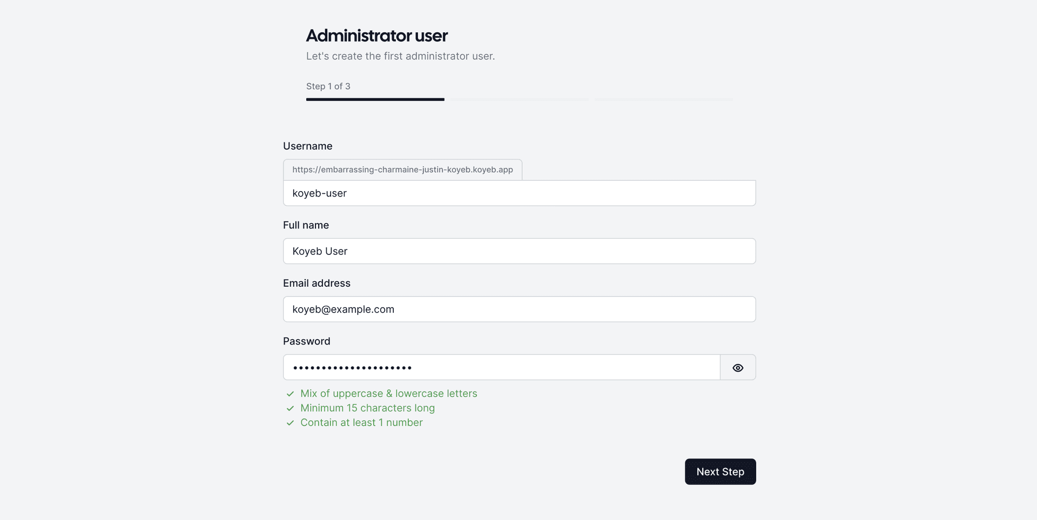Click the at least 1 number checkmark

coord(290,423)
